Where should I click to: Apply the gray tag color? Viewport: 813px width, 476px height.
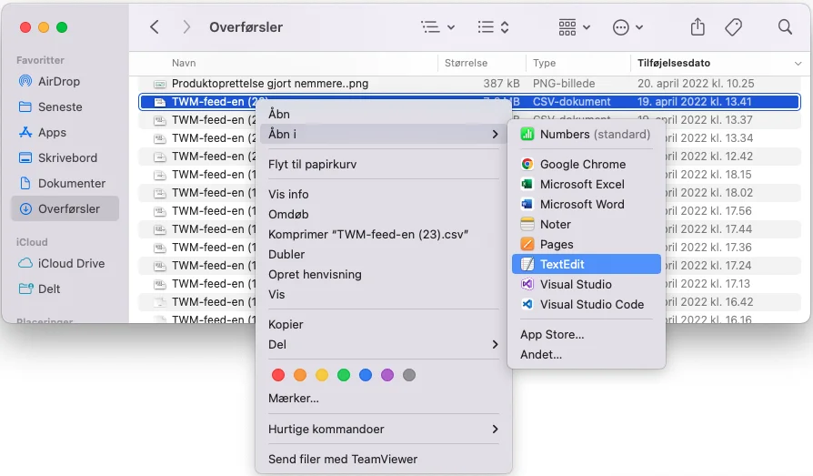[x=409, y=375]
